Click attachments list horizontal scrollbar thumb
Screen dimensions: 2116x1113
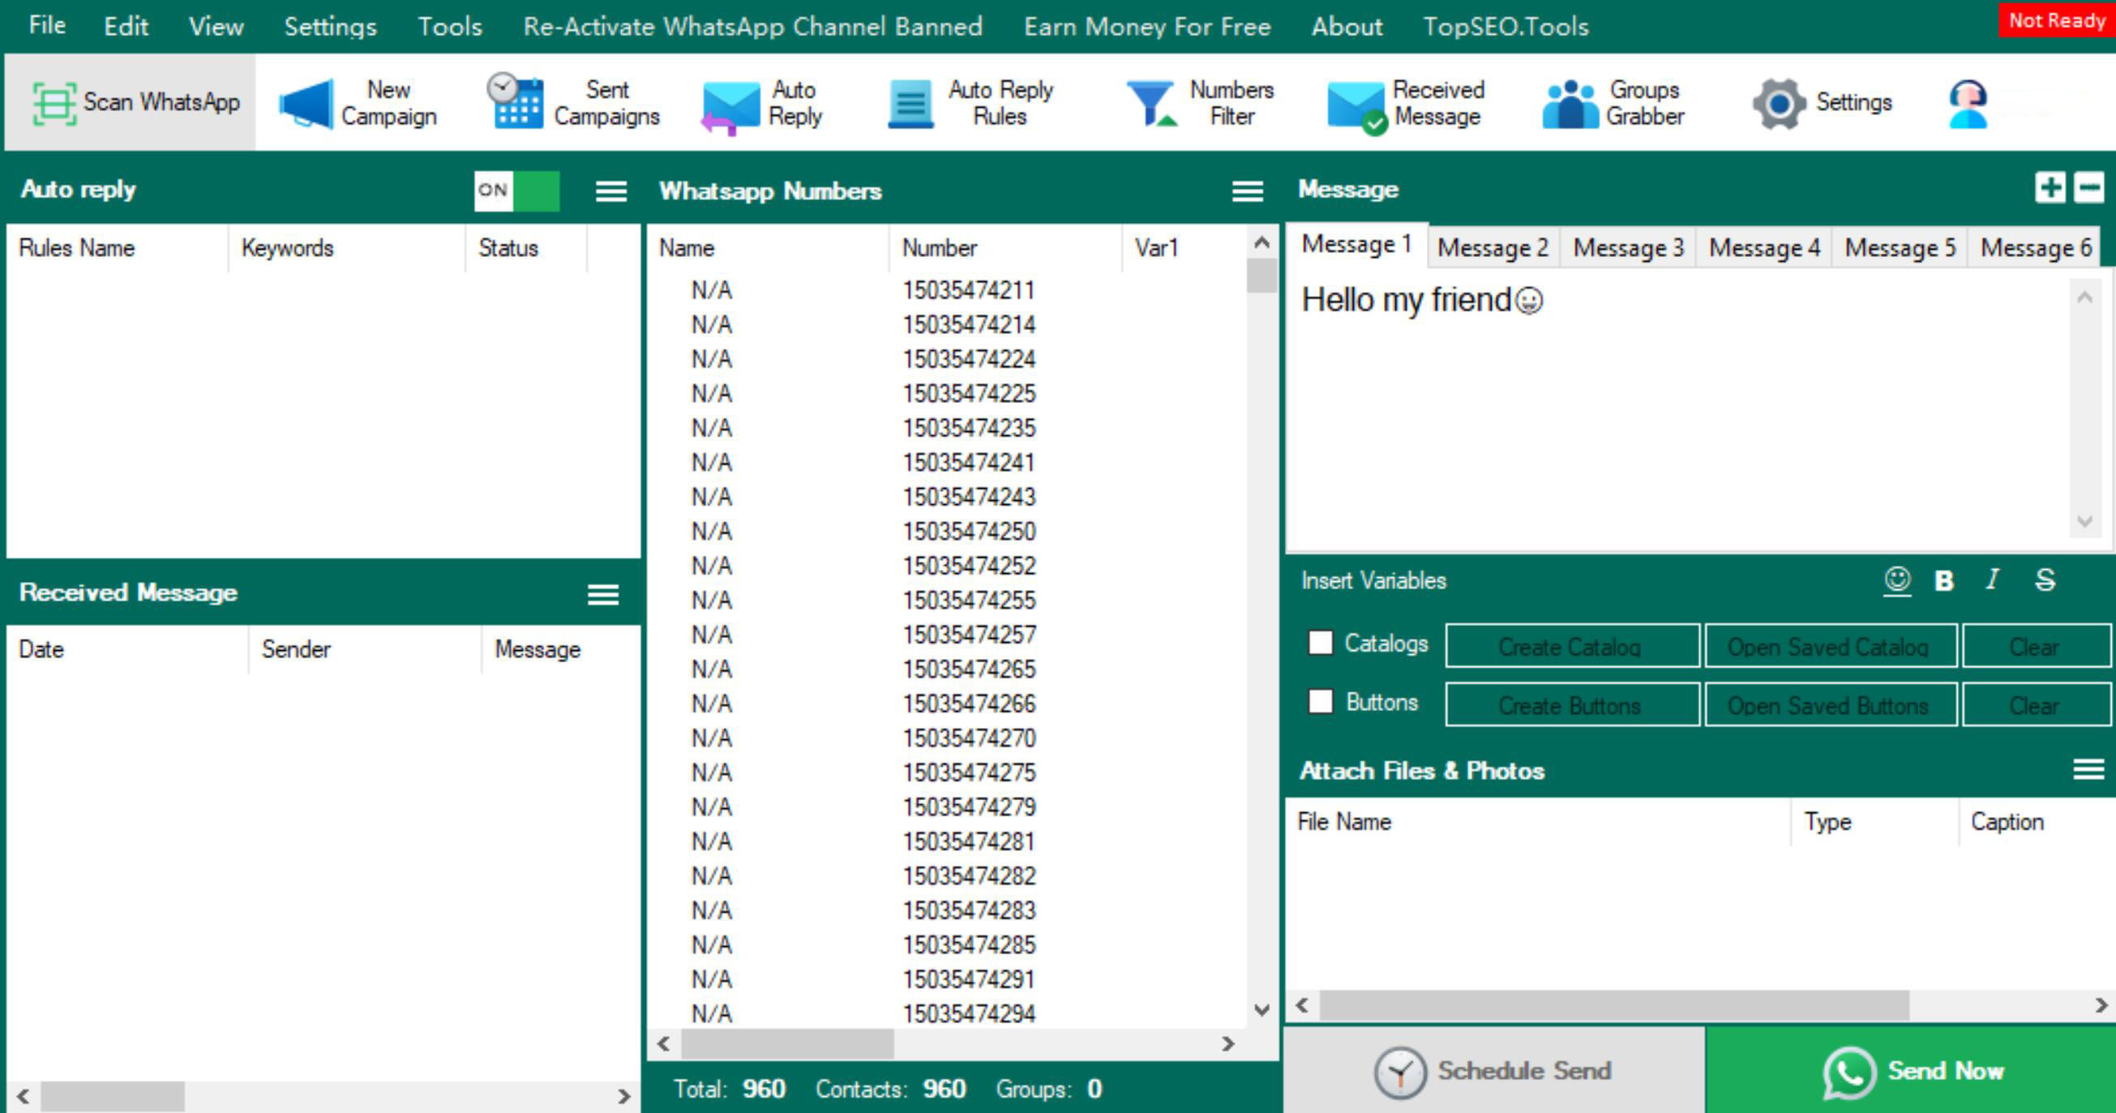click(1614, 1004)
